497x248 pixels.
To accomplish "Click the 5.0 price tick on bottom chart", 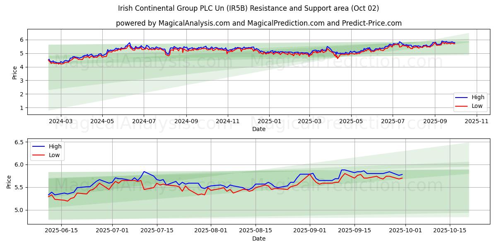I will (x=19, y=210).
